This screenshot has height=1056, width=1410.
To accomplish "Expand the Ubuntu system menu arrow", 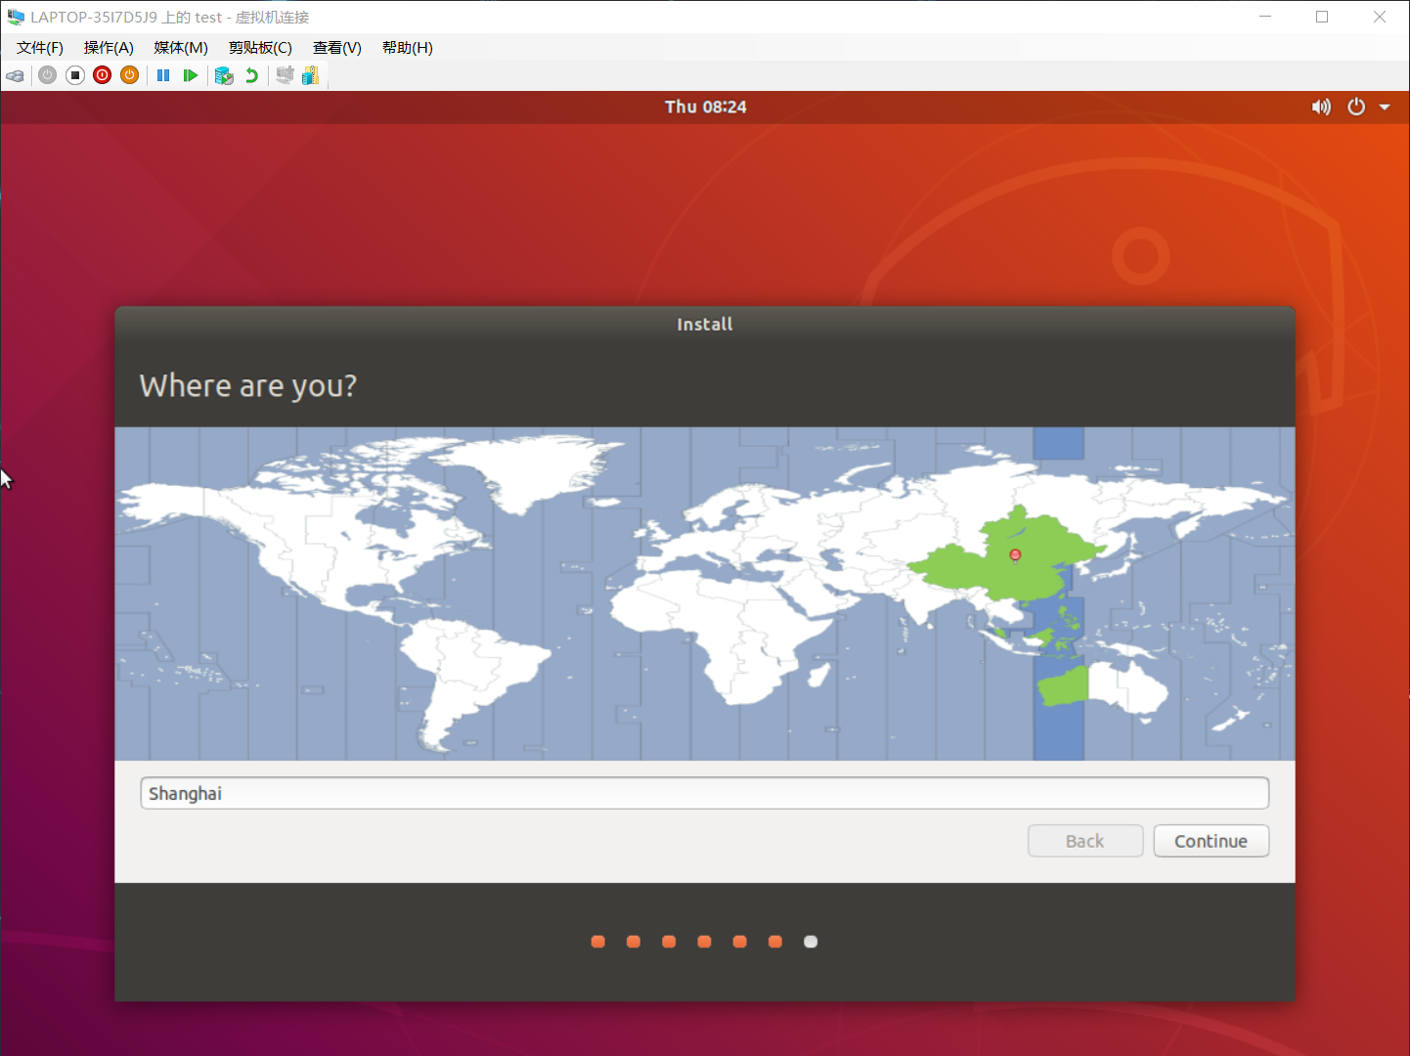I will (1385, 107).
